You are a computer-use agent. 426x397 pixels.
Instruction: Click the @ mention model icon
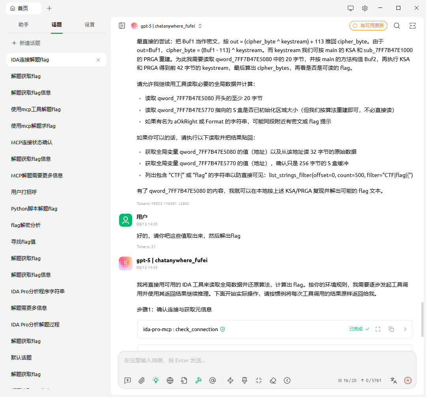[x=213, y=380]
